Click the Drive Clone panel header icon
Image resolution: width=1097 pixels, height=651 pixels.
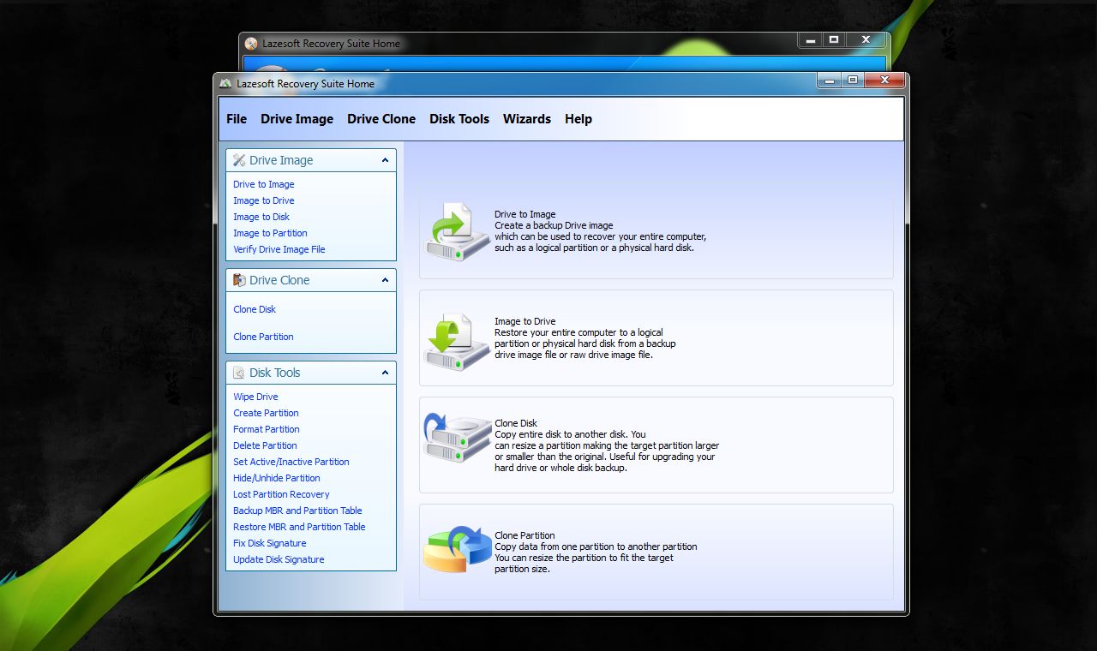pos(239,280)
